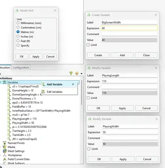Click icon beside DomeHeight variable
Screen dimensions: 165x168
click(9, 90)
